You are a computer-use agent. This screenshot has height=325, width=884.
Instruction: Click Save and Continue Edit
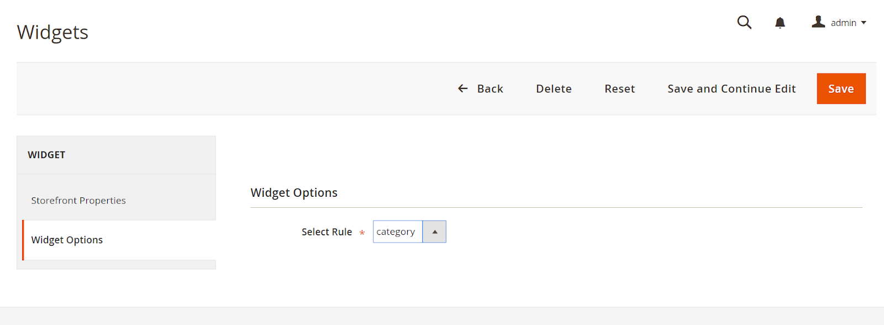(732, 89)
